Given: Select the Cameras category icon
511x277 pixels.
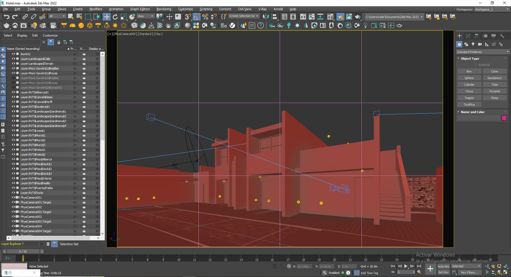Looking at the screenshot, I should pyautogui.click(x=480, y=44).
